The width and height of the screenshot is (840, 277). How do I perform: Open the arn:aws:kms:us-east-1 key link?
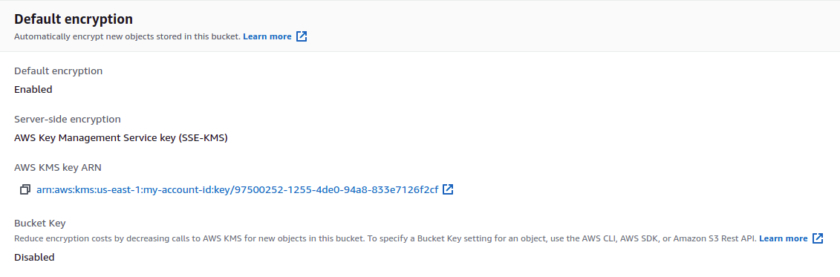pos(238,189)
